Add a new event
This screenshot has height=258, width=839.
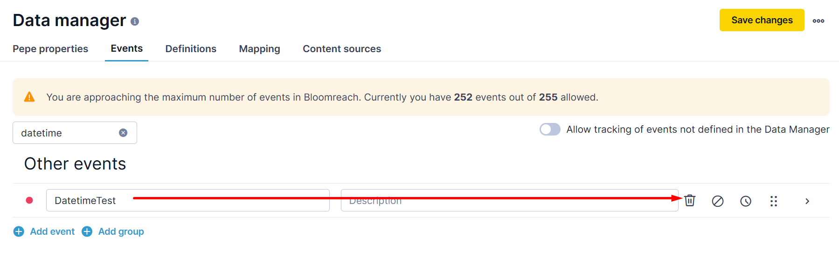(44, 231)
